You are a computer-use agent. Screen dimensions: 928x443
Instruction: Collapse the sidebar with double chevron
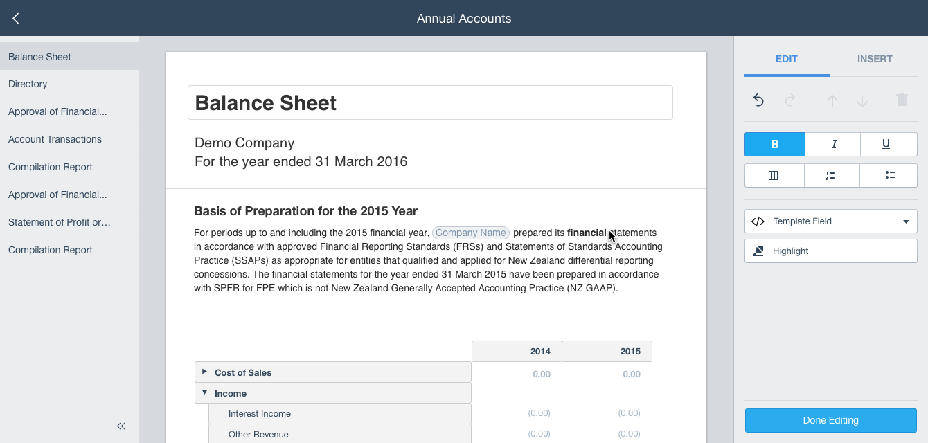[x=121, y=426]
